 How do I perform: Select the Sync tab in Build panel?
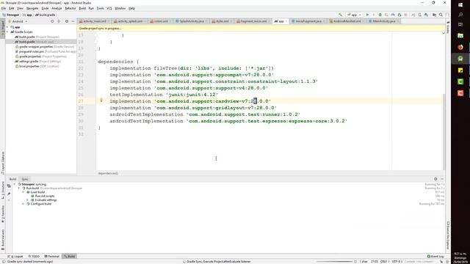[x=25, y=179]
